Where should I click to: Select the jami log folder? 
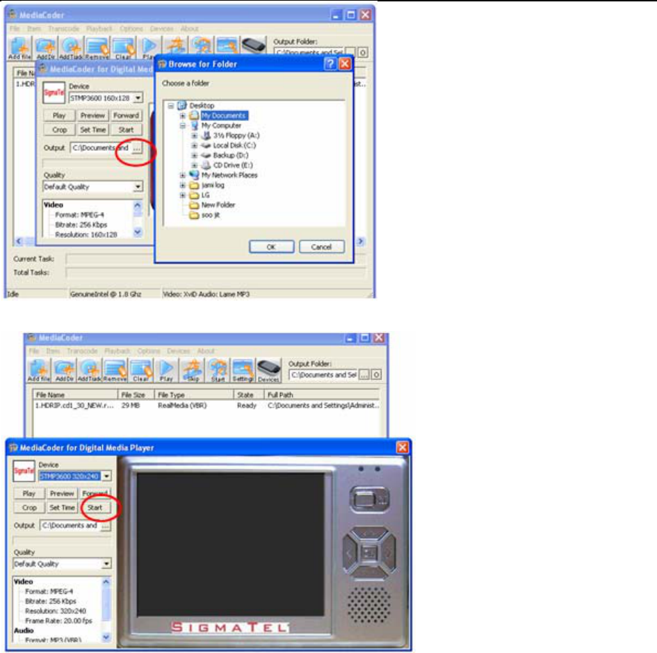pos(213,185)
